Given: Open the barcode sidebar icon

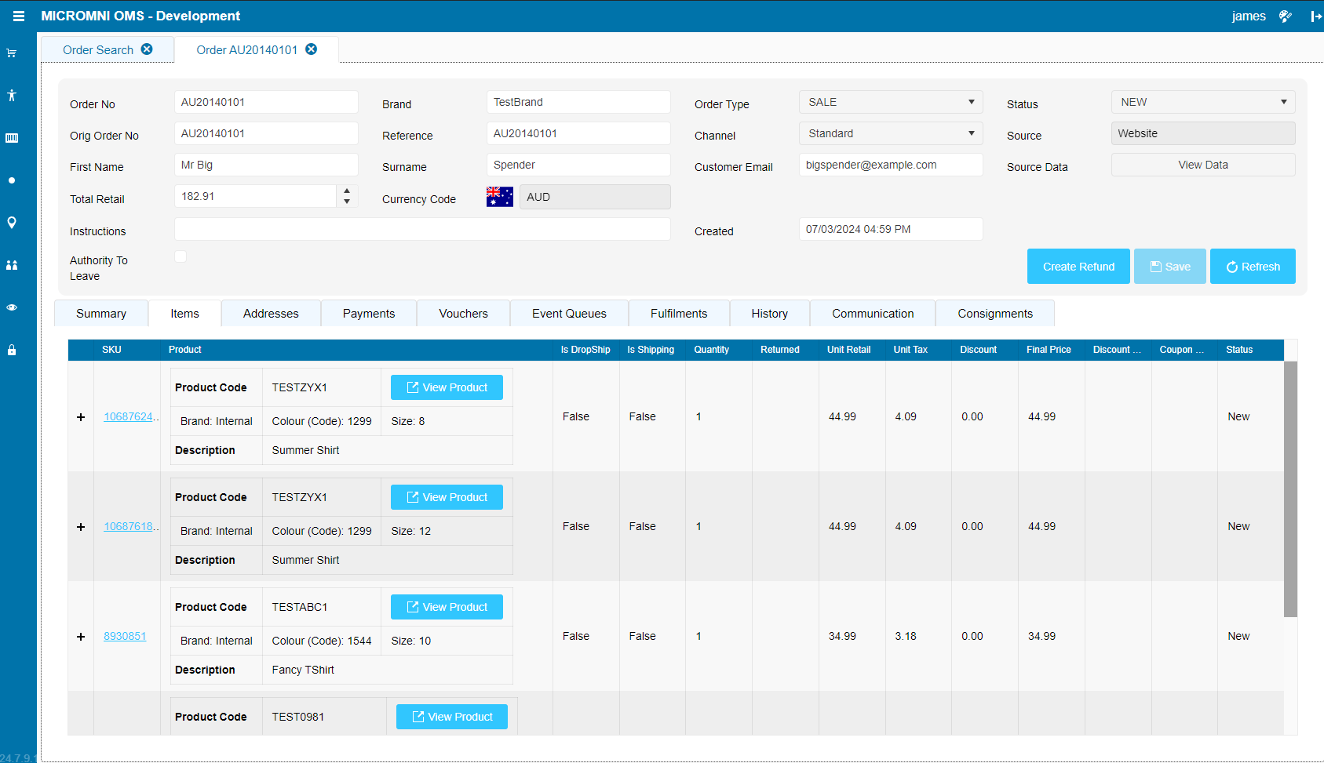Looking at the screenshot, I should tap(12, 138).
